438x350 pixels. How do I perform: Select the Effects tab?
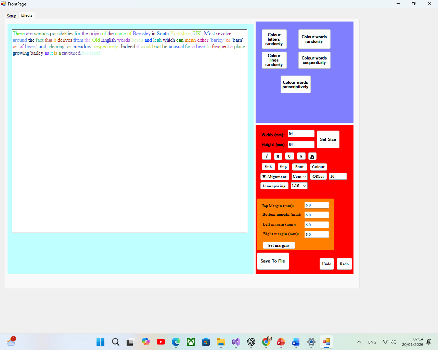coord(27,15)
